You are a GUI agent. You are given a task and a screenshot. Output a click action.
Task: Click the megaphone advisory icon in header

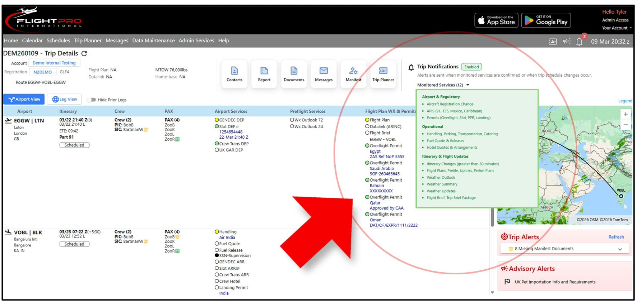pyautogui.click(x=567, y=42)
